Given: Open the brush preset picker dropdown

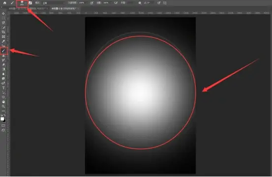Looking at the screenshot, I should pyautogui.click(x=22, y=3).
